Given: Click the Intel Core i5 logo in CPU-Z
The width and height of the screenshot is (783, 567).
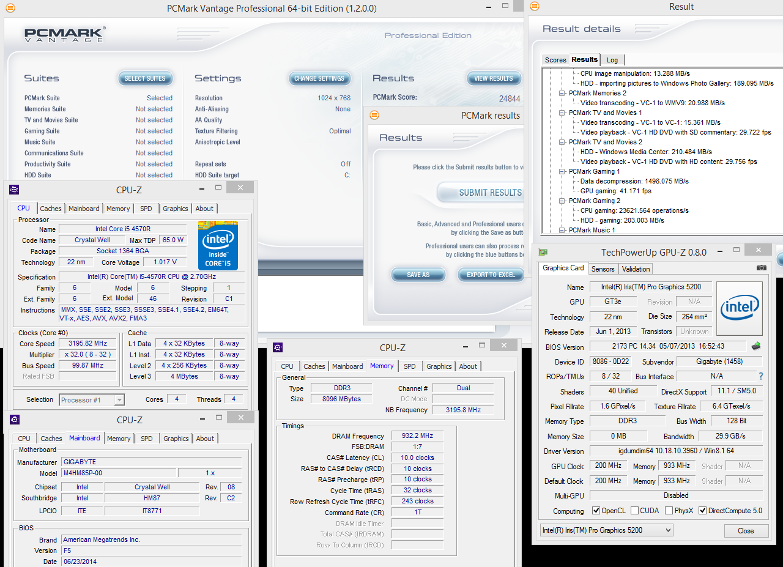Looking at the screenshot, I should 218,245.
